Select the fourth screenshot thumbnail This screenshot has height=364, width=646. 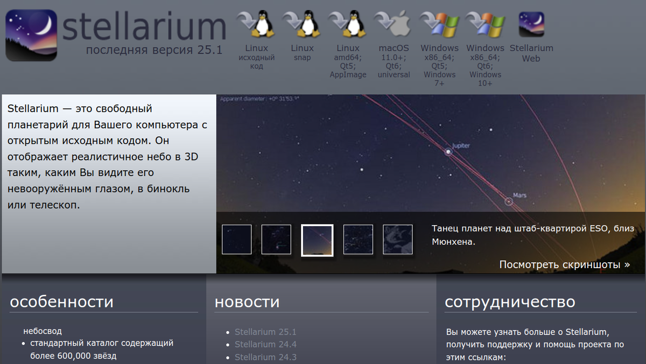[358, 240]
